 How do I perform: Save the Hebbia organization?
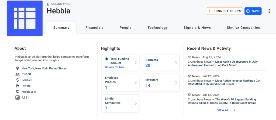pos(253,11)
